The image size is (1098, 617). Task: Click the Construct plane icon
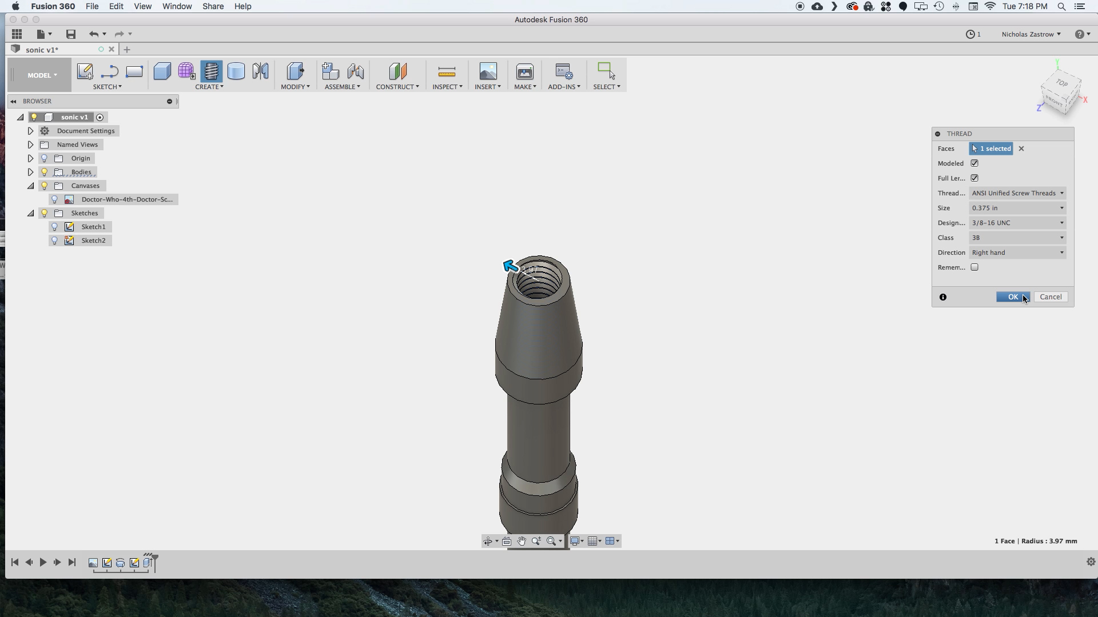point(397,71)
